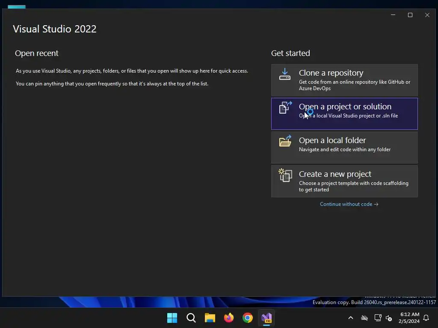Click the Clone a repository download icon

284,74
